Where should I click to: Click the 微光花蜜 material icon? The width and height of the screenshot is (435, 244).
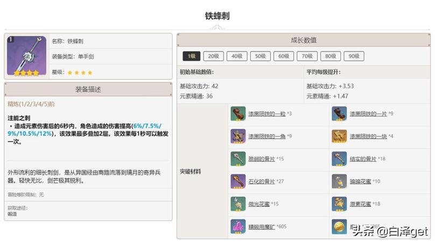(x=238, y=204)
